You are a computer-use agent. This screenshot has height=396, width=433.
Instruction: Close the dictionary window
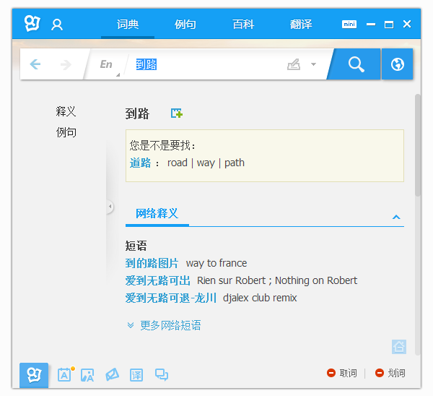[407, 24]
